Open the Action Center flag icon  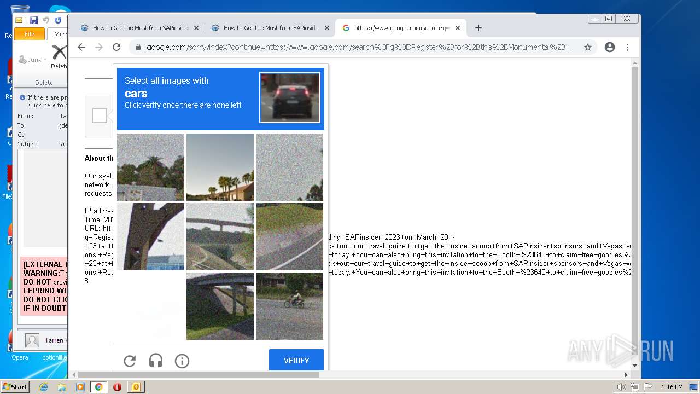(x=647, y=387)
